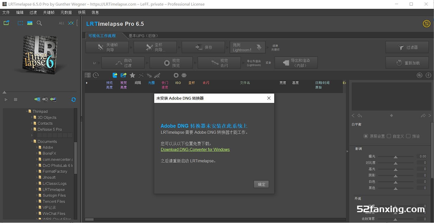
Task: Click the blue filmstrip export icon
Action: [124, 75]
